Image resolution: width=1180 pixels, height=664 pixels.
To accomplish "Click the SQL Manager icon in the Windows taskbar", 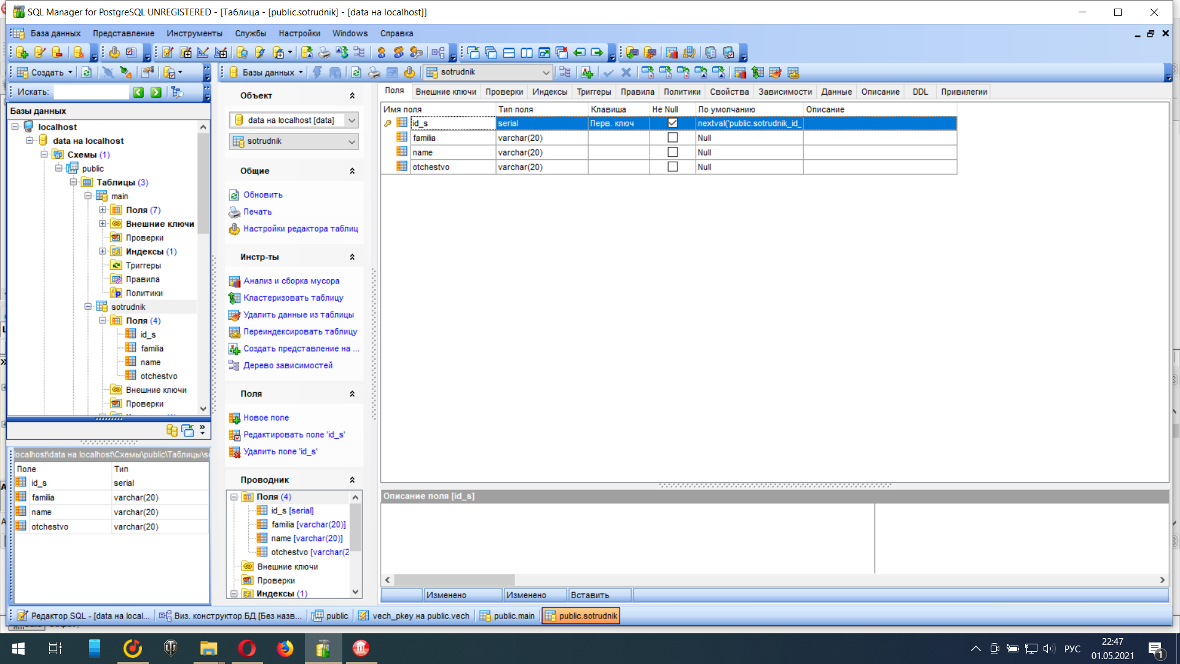I will pyautogui.click(x=323, y=648).
